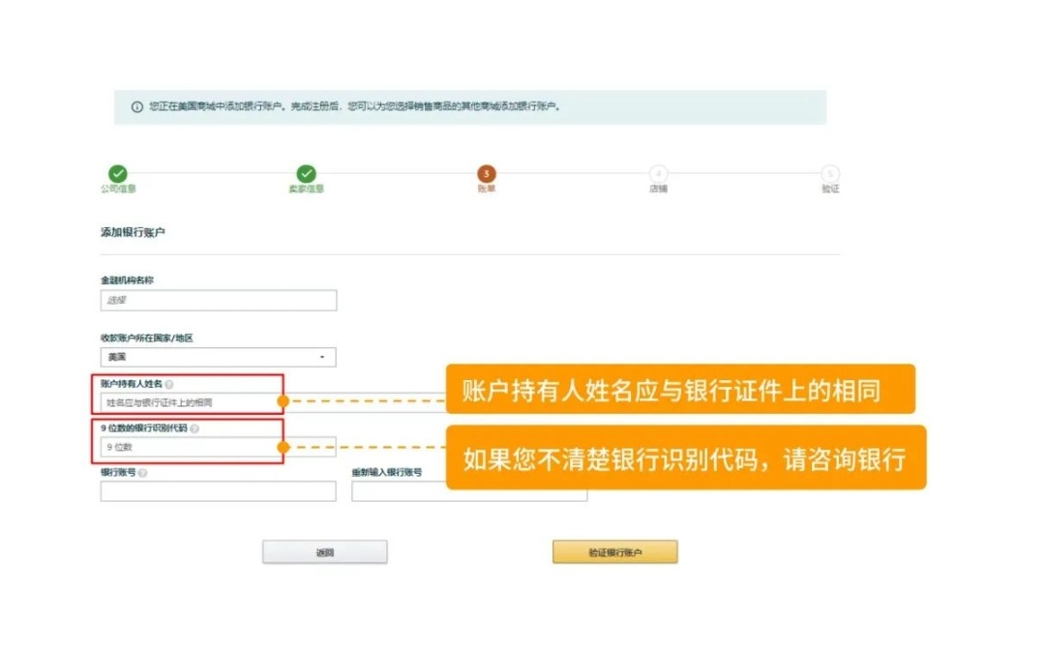Image resolution: width=1045 pixels, height=647 pixels.
Task: Click the 添加银行账户 heading
Action: pos(133,232)
